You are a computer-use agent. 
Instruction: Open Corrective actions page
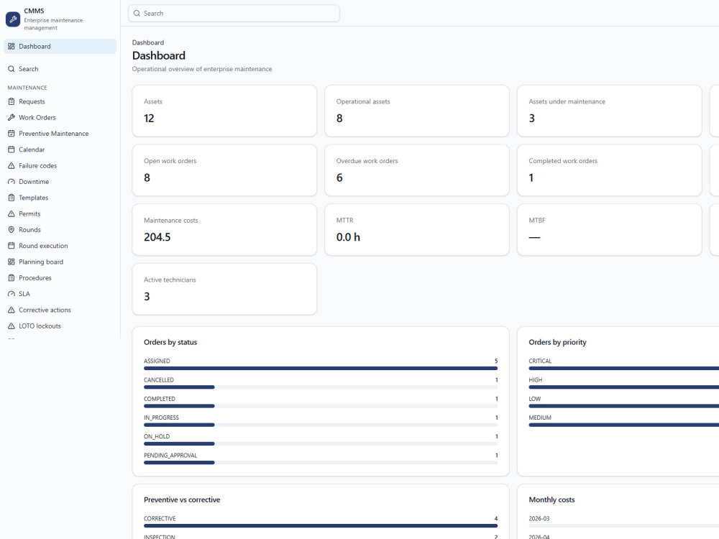(60, 310)
